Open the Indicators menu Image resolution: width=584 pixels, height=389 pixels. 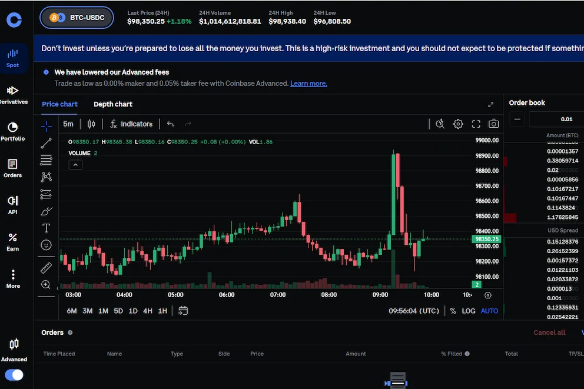point(131,124)
